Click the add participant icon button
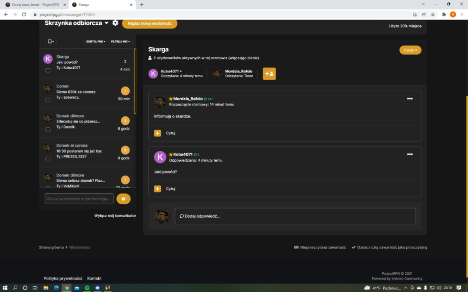468x292 pixels. [x=269, y=74]
